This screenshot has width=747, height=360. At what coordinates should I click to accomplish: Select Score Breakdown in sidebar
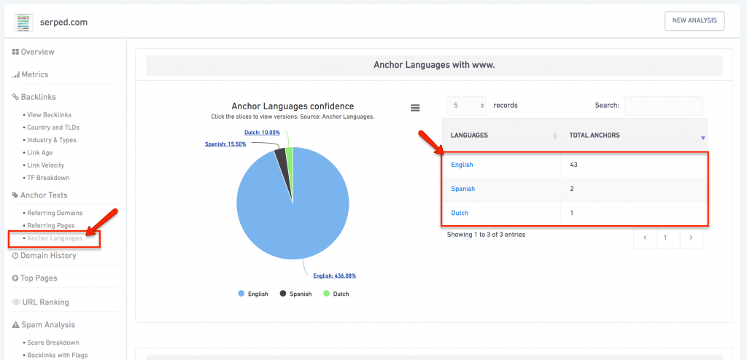tap(53, 343)
